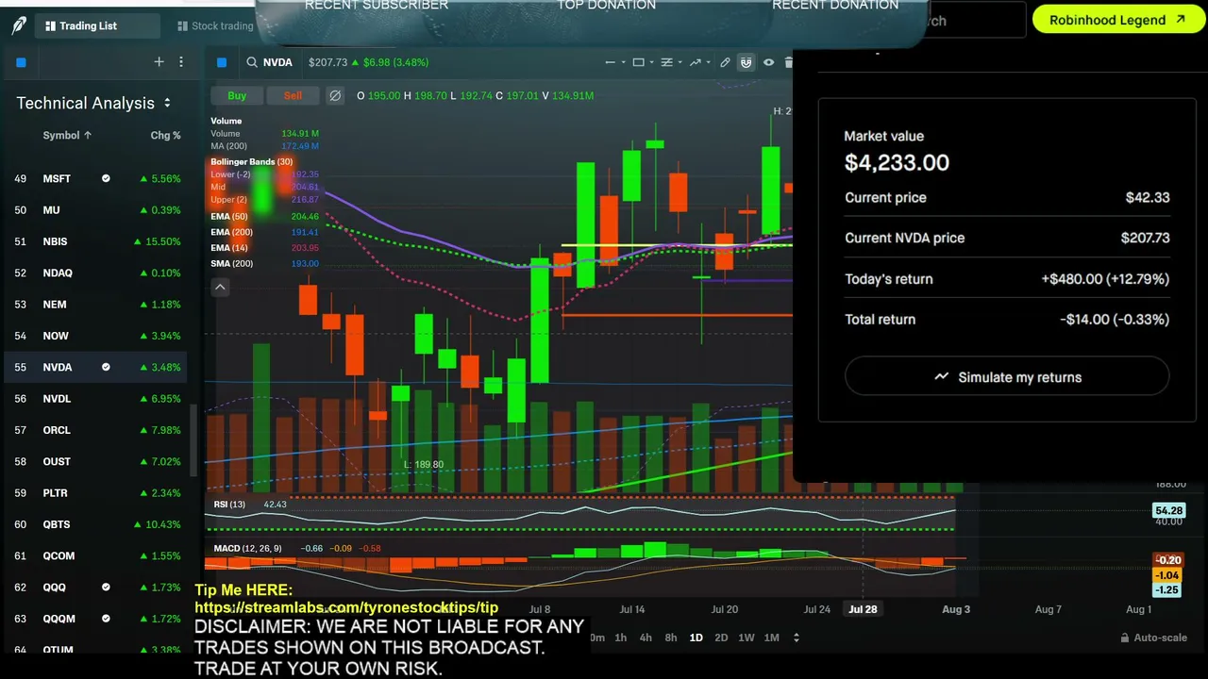Add a symbol with the plus icon
Viewport: 1208px width, 679px height.
point(159,62)
